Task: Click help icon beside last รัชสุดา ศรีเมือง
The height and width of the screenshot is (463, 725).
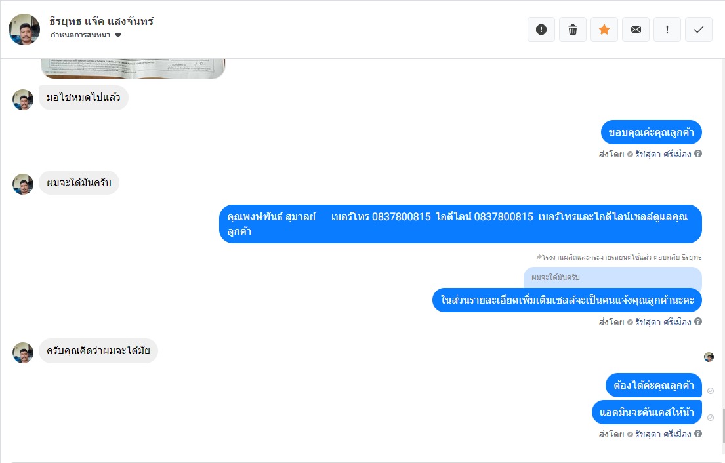Action: point(697,434)
